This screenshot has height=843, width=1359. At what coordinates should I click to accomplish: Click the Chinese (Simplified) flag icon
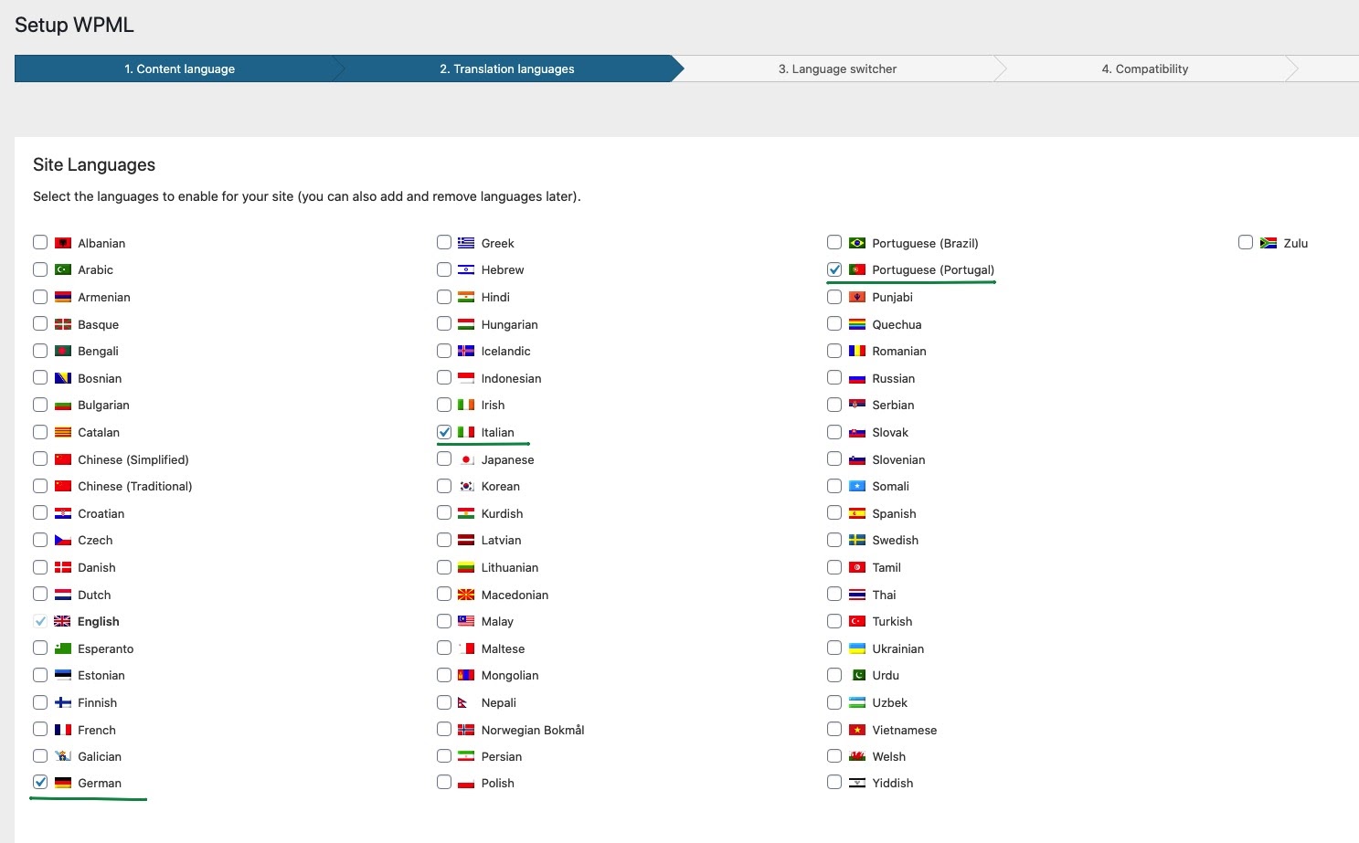(x=63, y=459)
